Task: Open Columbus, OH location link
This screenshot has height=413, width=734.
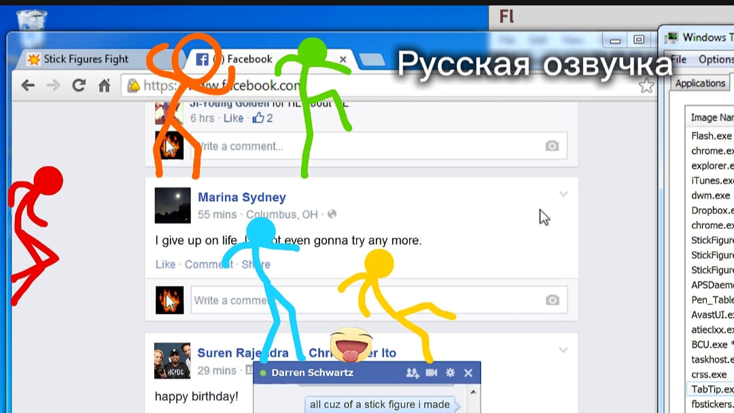Action: (282, 215)
